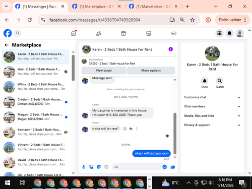
Task: Expand Customize chat section
Action: pyautogui.click(x=212, y=97)
